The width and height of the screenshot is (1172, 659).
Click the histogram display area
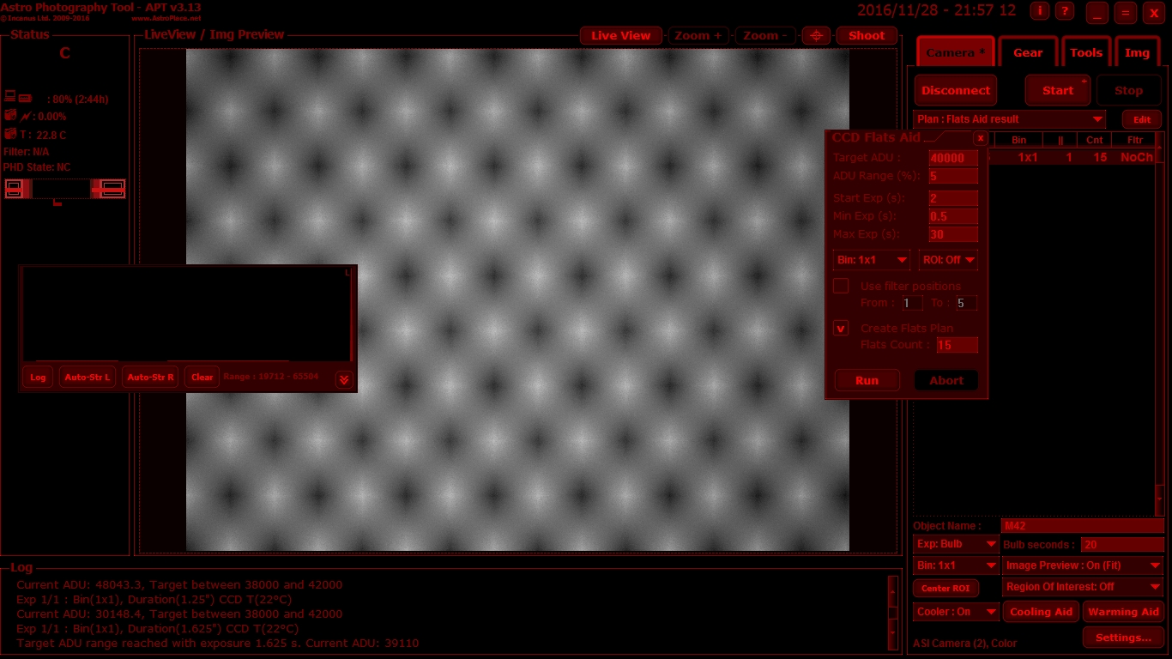(186, 314)
